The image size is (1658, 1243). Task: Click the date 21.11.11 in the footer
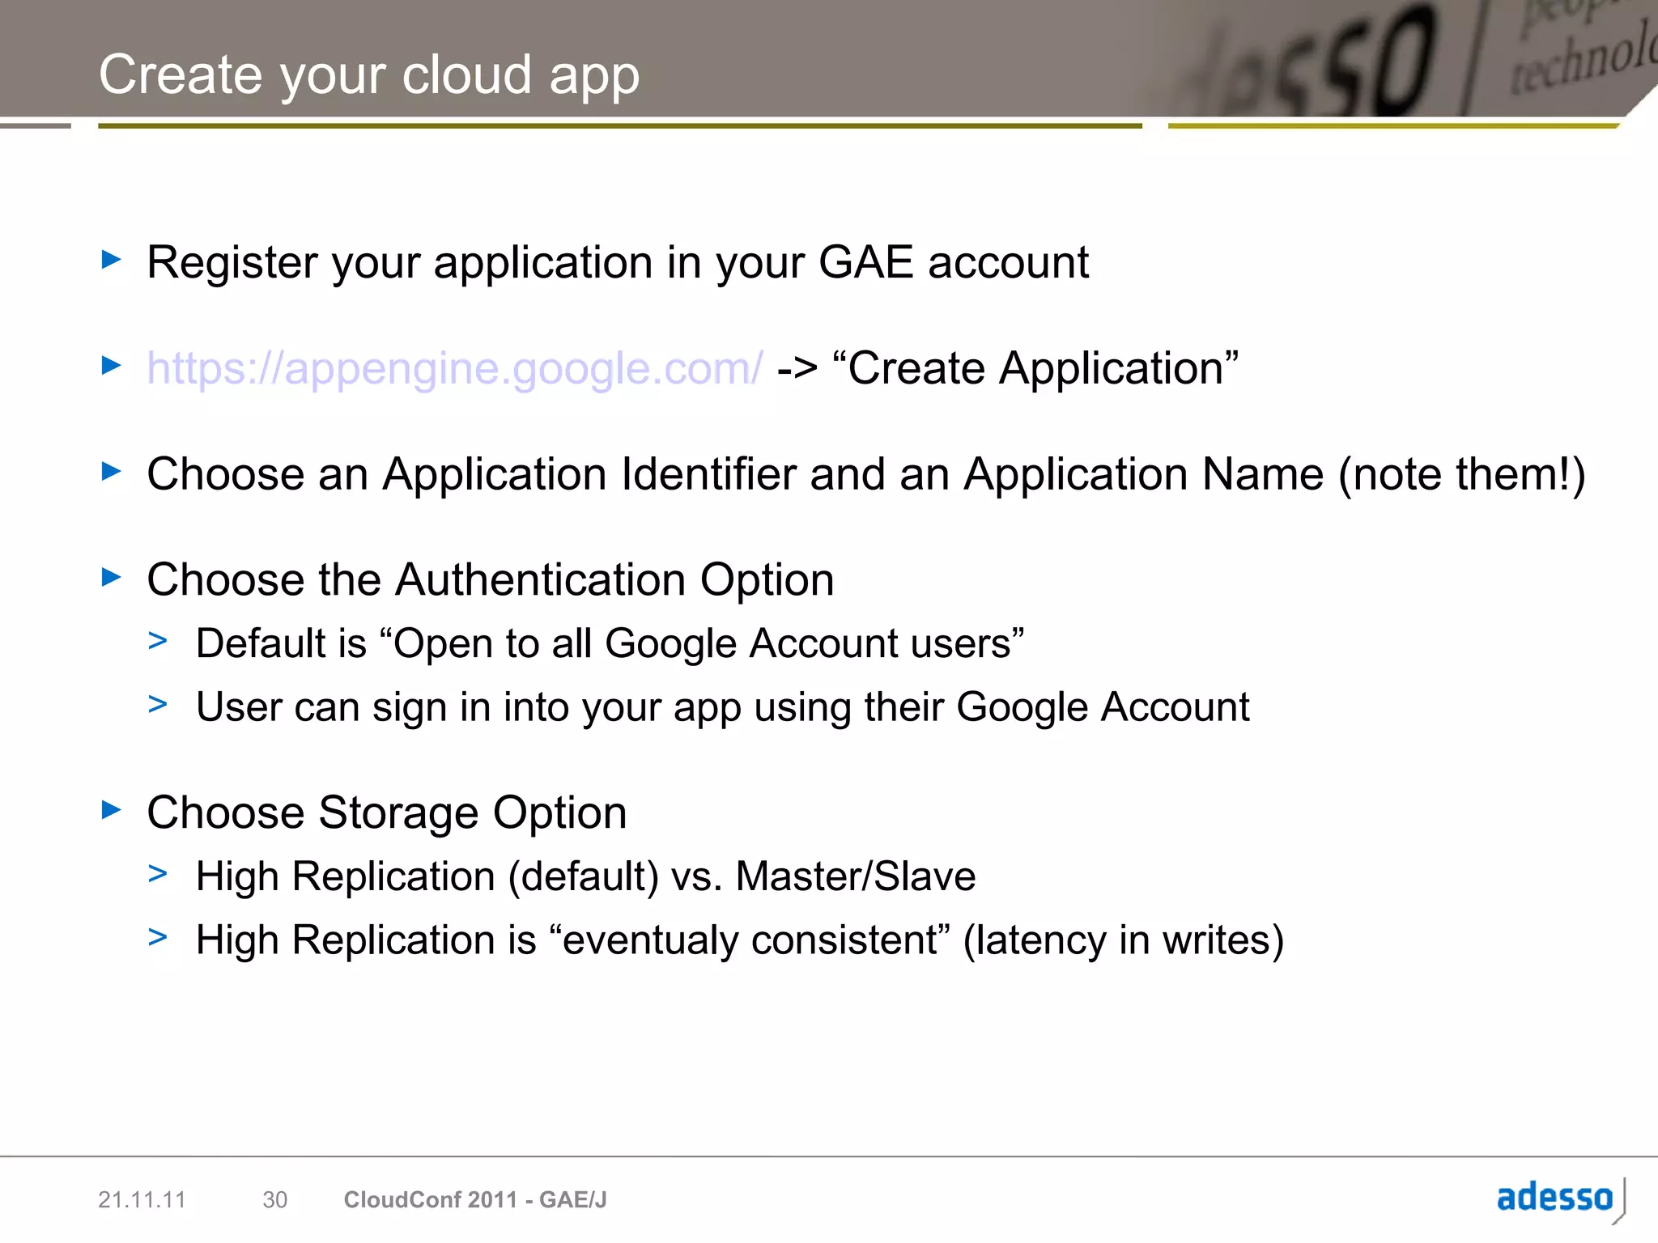pyautogui.click(x=142, y=1199)
